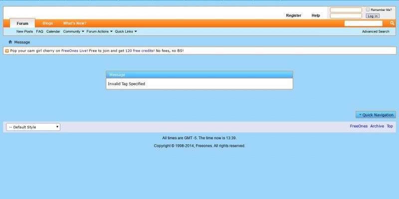Click the New Posts link
399x199 pixels.
click(24, 31)
